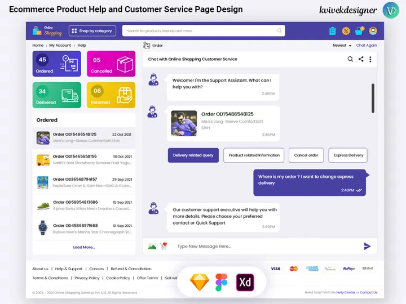Click the Order OD15486548125 chat card title
The height and width of the screenshot is (304, 406).
coord(227,114)
